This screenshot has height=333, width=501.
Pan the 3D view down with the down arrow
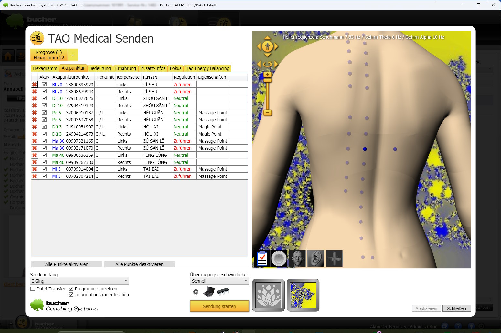pos(267,55)
